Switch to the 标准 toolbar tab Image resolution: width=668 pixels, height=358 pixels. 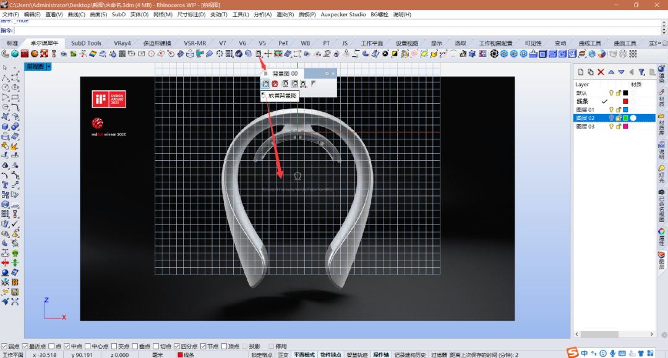coord(12,43)
